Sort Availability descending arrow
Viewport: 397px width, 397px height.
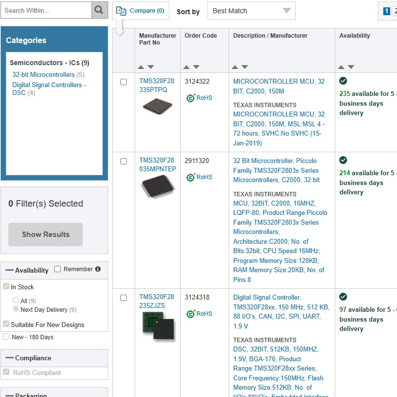351,67
